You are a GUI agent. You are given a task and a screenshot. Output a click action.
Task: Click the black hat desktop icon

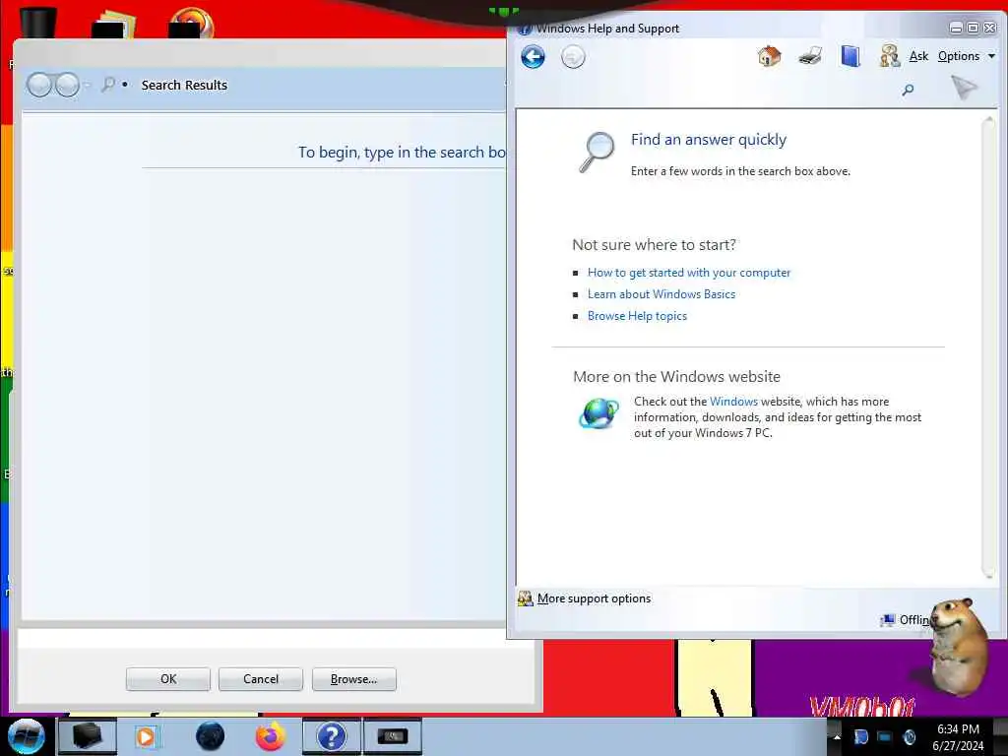click(37, 23)
